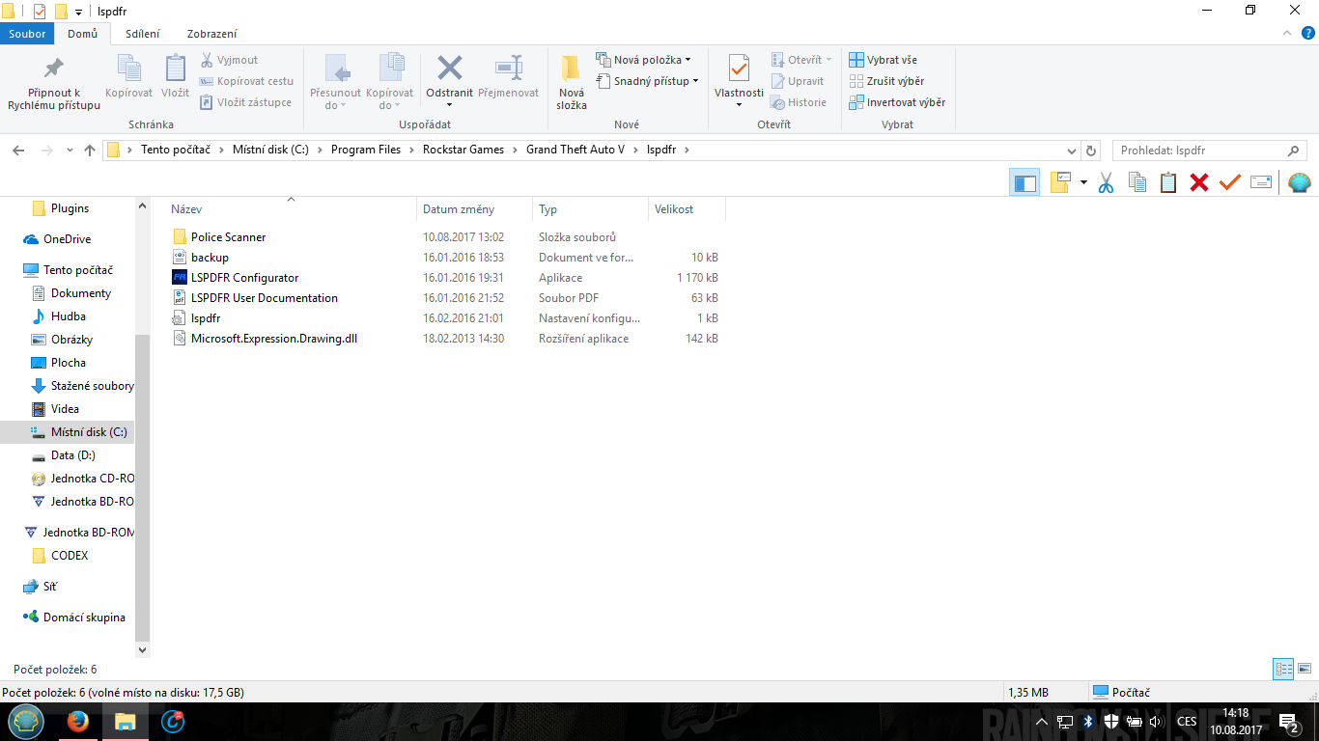This screenshot has width=1319, height=741.
Task: Show hidden tray icons with the chevron
Action: tap(1042, 722)
